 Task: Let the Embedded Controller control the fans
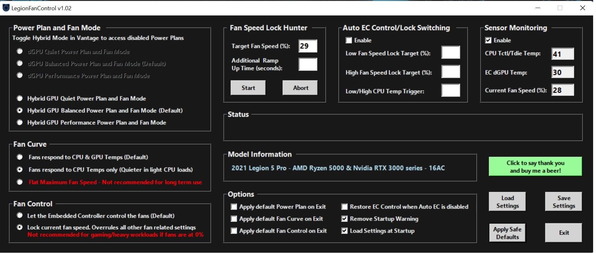tap(20, 215)
